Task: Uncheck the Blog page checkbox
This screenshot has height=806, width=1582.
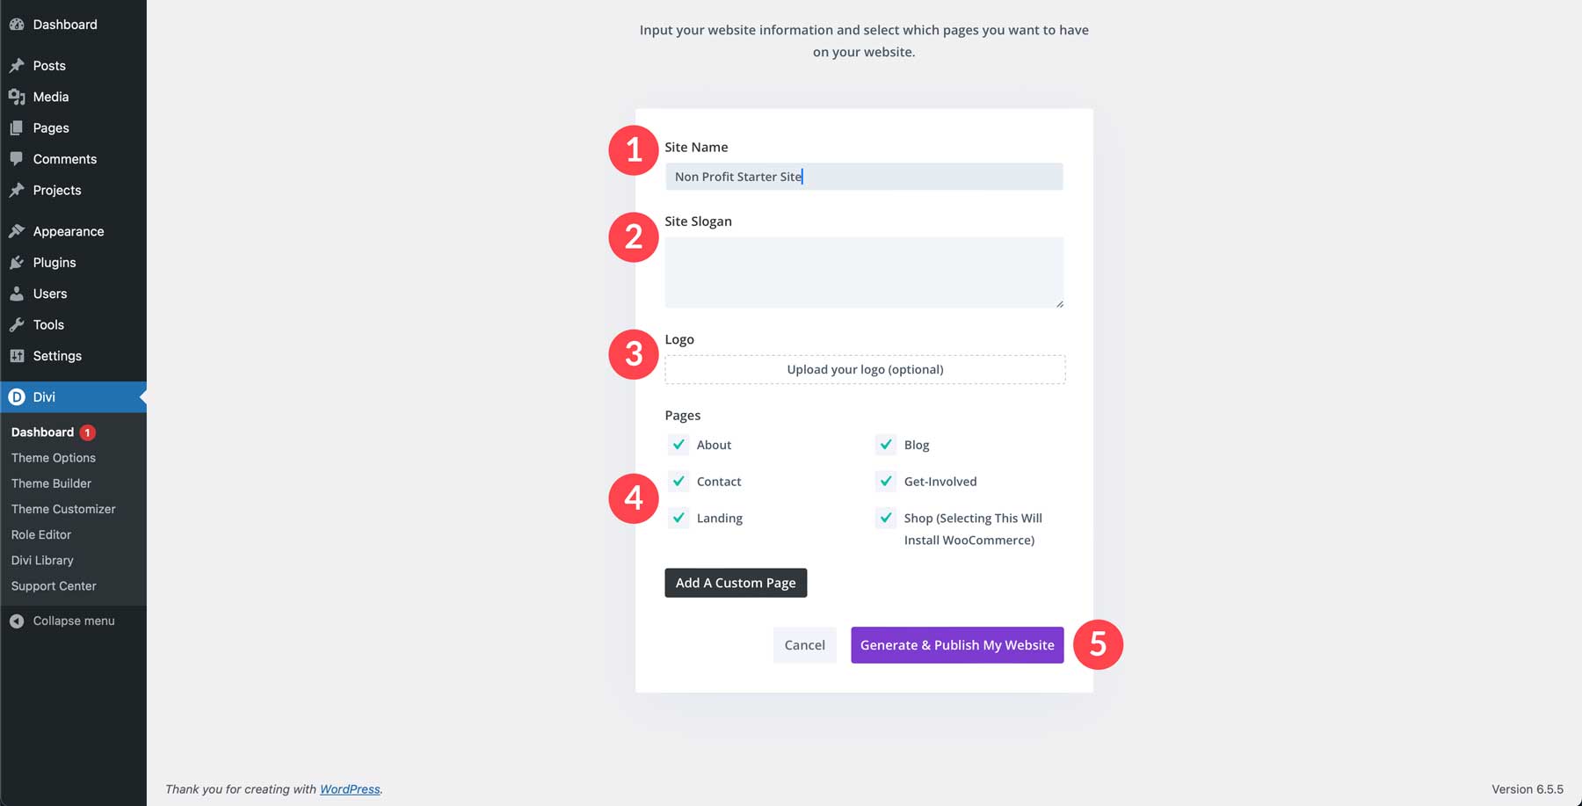Action: click(x=885, y=445)
